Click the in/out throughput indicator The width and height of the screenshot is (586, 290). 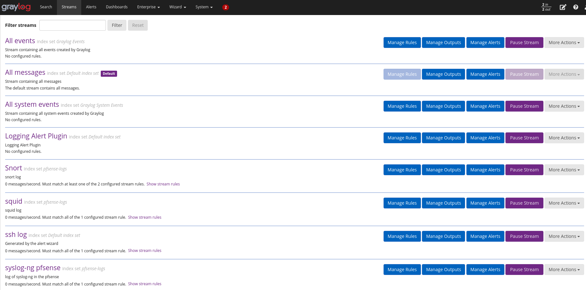pos(546,7)
